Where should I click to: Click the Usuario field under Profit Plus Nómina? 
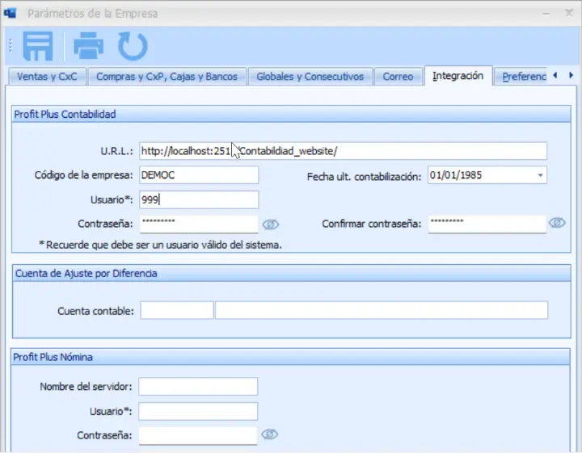coord(198,411)
